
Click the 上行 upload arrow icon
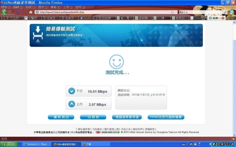(72, 104)
